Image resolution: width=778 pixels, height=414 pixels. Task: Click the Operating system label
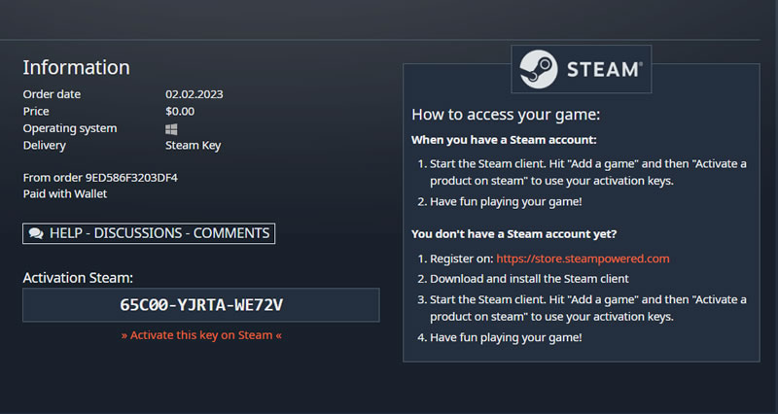point(70,128)
